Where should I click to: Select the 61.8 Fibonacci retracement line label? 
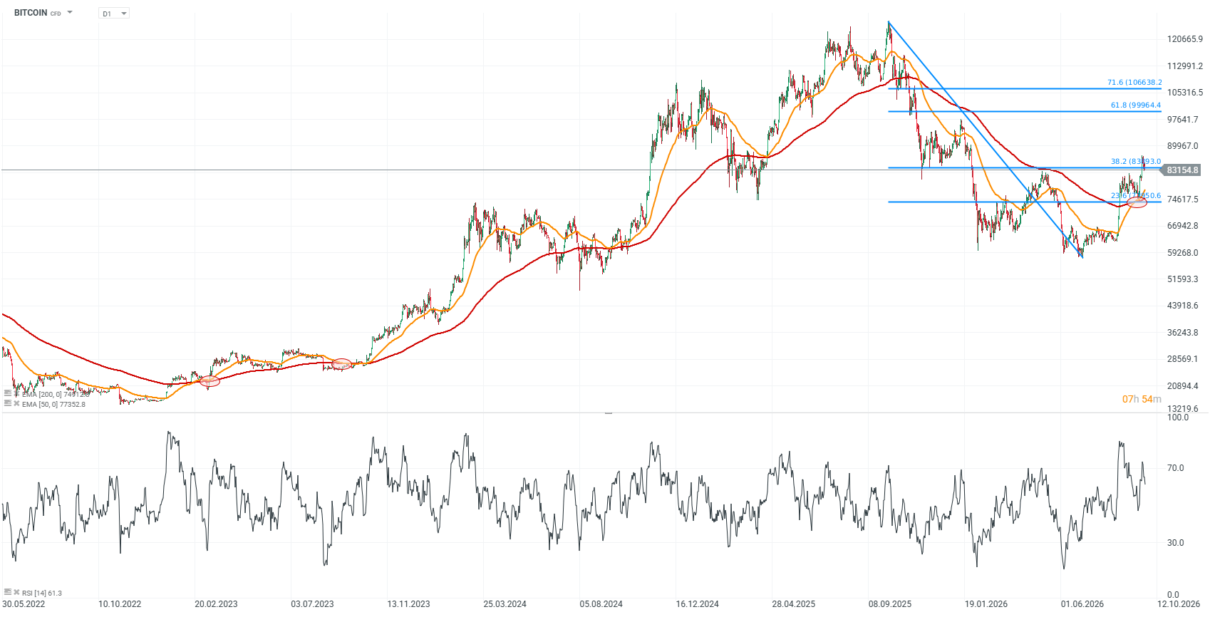pyautogui.click(x=1136, y=105)
